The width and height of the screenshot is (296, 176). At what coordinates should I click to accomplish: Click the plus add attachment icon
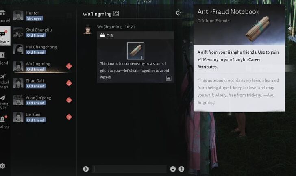[x=181, y=169]
